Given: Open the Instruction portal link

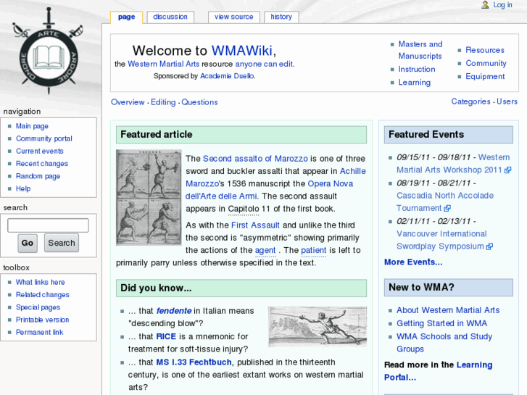Looking at the screenshot, I should point(417,70).
